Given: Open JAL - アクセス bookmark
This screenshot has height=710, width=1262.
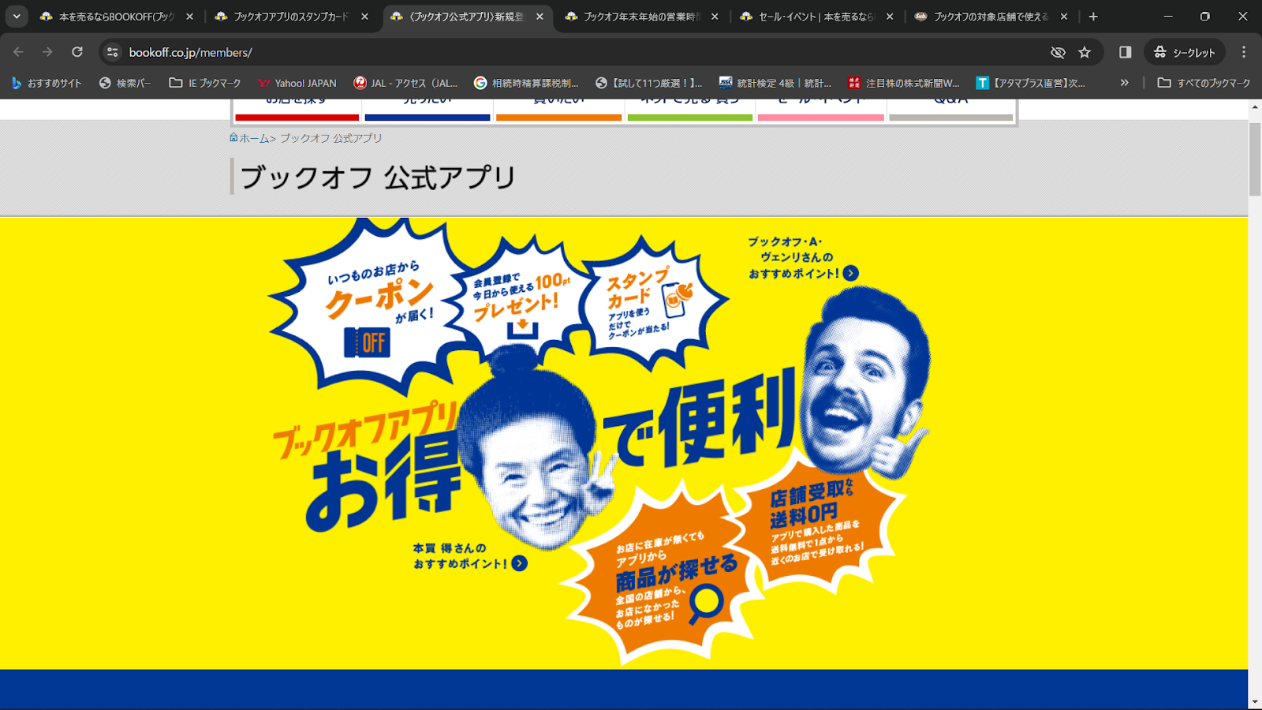Looking at the screenshot, I should 405,83.
